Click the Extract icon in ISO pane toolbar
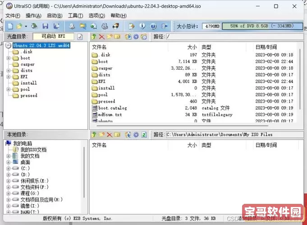The height and width of the screenshot is (225, 307). click(x=128, y=36)
